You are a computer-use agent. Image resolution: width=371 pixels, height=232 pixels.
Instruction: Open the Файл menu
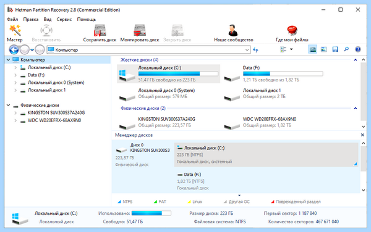(x=12, y=19)
